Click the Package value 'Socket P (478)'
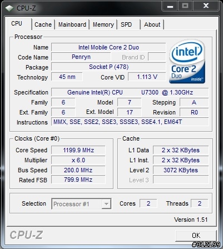This screenshot has height=249, width=223. tap(108, 67)
